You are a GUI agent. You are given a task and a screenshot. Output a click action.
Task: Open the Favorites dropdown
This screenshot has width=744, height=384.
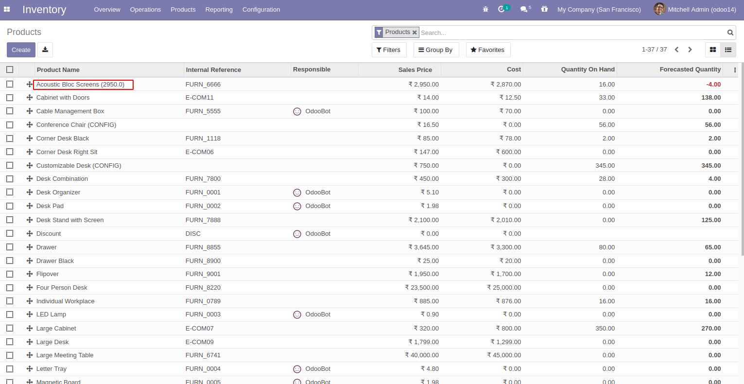[x=488, y=50]
